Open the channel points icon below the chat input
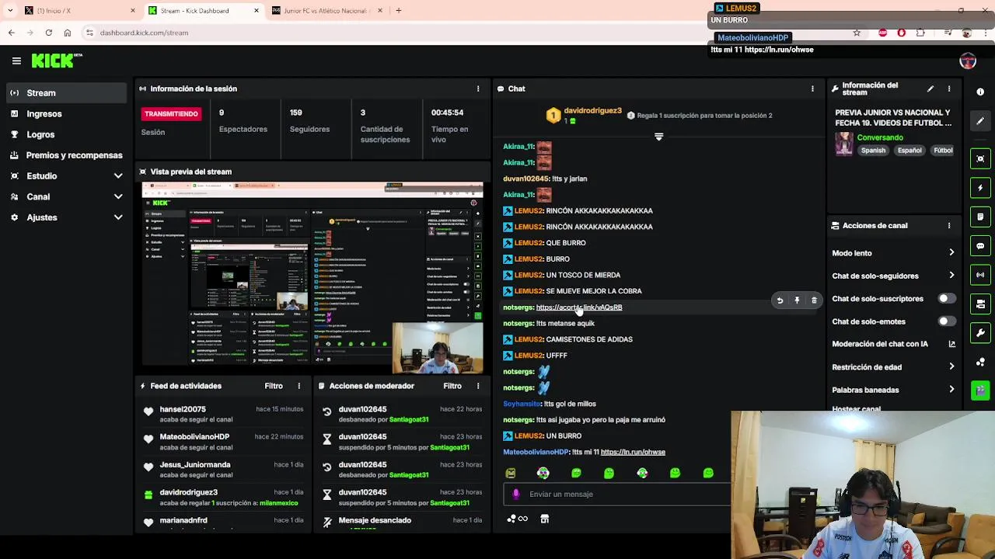This screenshot has height=559, width=995. [x=517, y=519]
